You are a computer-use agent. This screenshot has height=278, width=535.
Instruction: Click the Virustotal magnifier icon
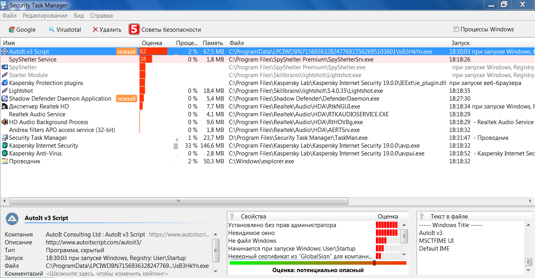click(52, 30)
